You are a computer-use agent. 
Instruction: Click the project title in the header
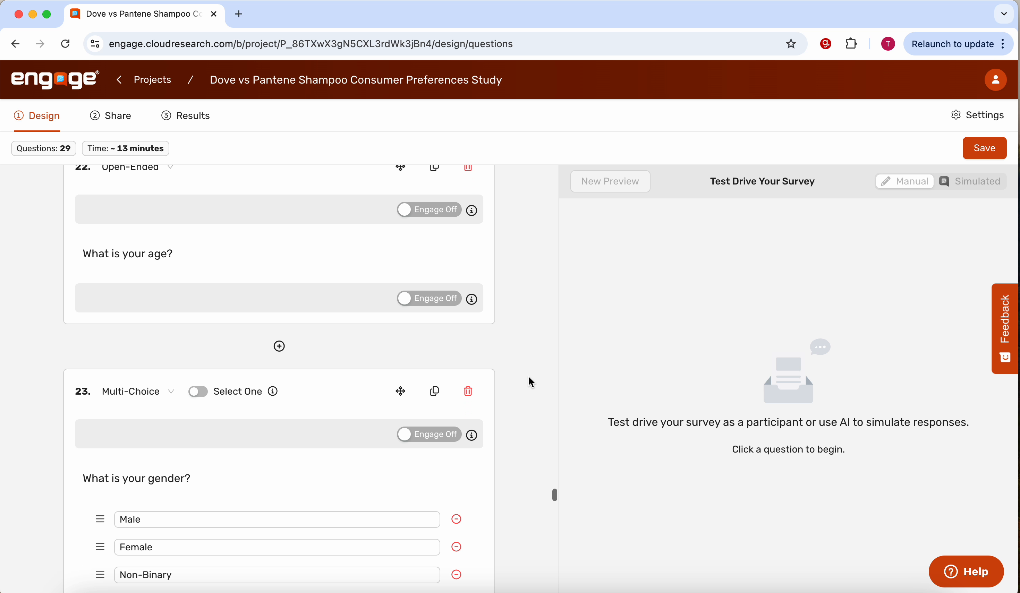point(356,80)
